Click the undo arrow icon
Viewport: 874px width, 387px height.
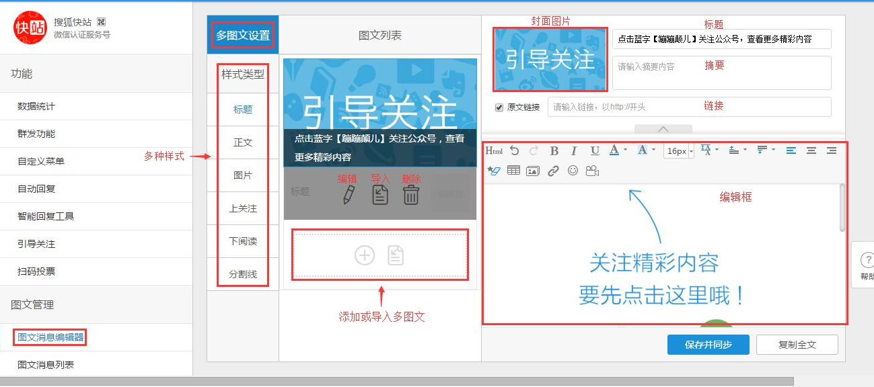(x=515, y=151)
